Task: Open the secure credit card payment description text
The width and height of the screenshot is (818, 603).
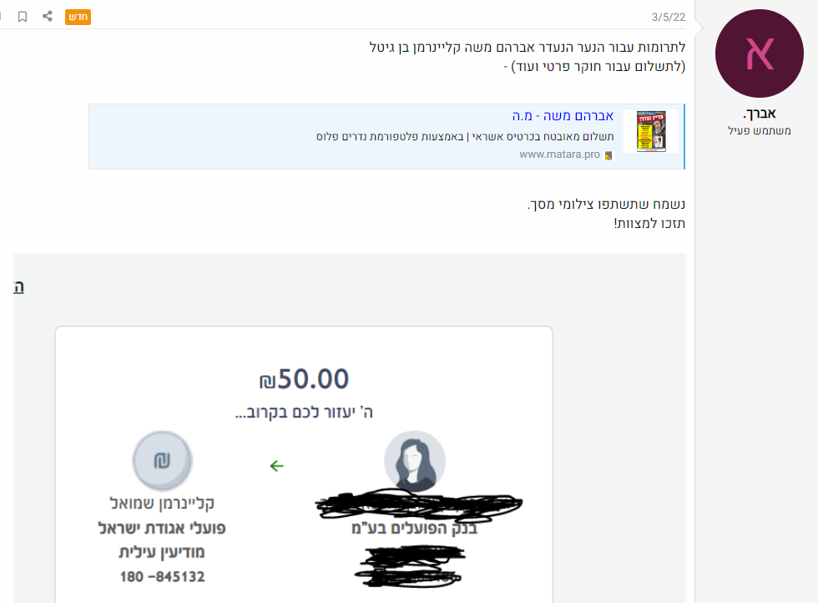Action: click(465, 137)
